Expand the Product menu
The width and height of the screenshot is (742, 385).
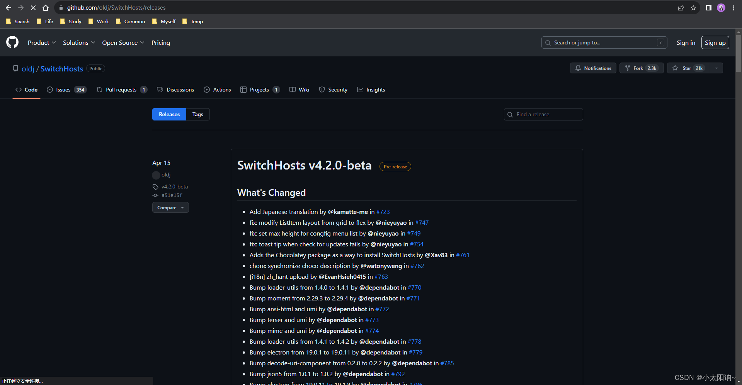[42, 42]
